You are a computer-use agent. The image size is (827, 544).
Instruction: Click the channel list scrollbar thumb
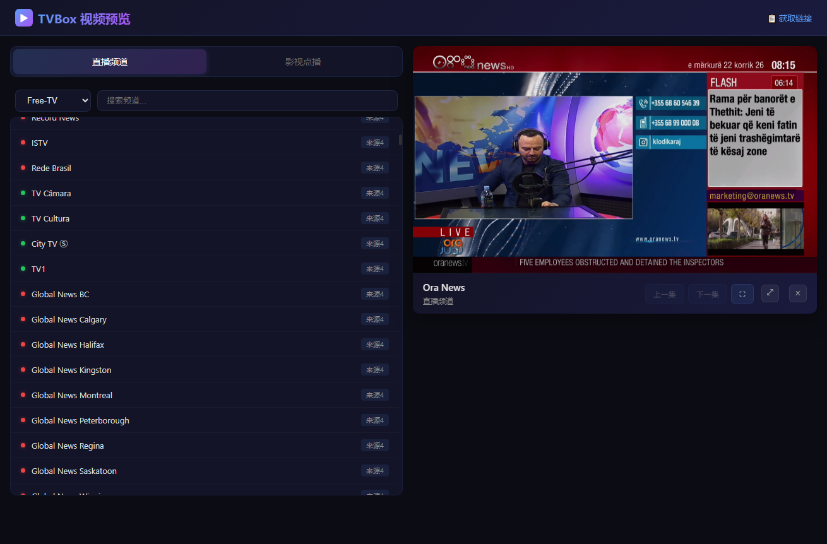tap(400, 139)
